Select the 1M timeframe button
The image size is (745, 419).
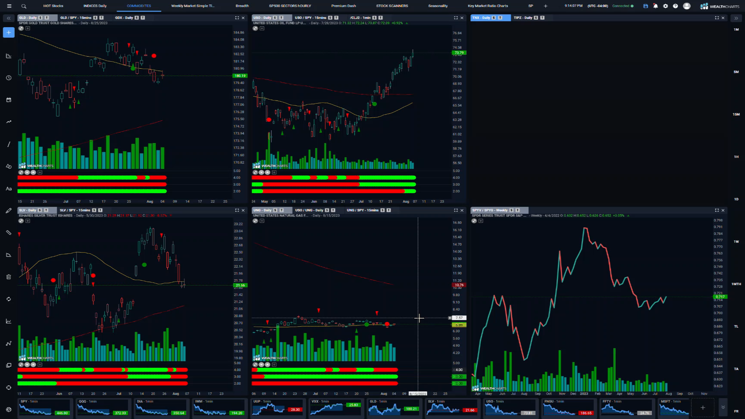pyautogui.click(x=736, y=29)
